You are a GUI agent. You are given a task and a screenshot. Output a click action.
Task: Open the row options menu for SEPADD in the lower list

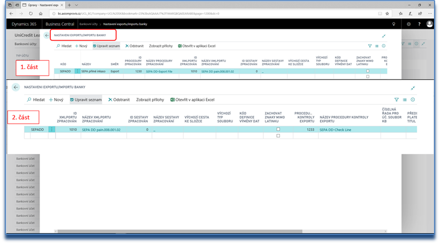[x=52, y=129]
